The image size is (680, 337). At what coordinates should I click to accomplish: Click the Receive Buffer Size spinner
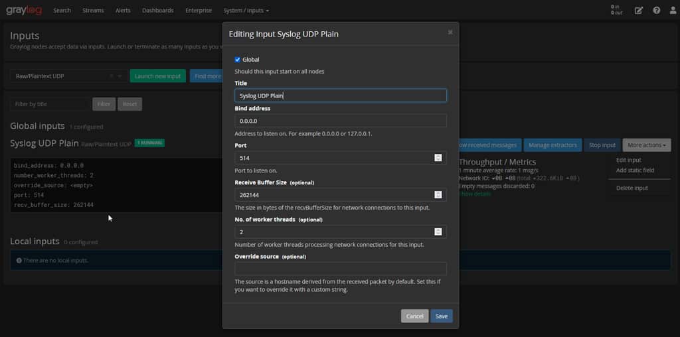pyautogui.click(x=438, y=195)
